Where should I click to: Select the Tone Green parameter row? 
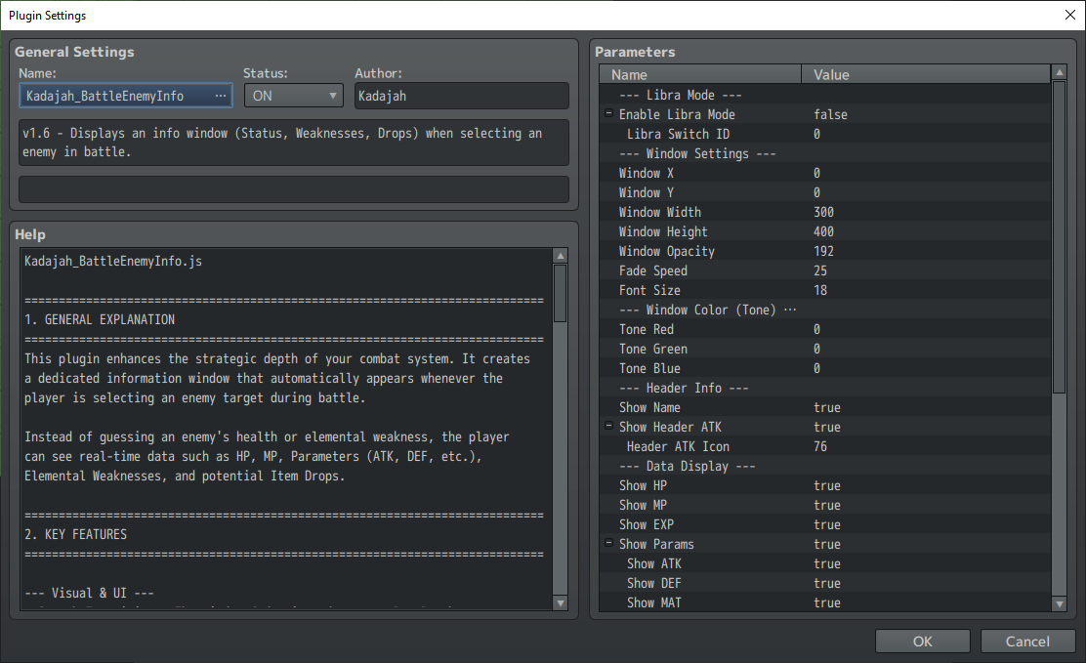[x=825, y=349]
